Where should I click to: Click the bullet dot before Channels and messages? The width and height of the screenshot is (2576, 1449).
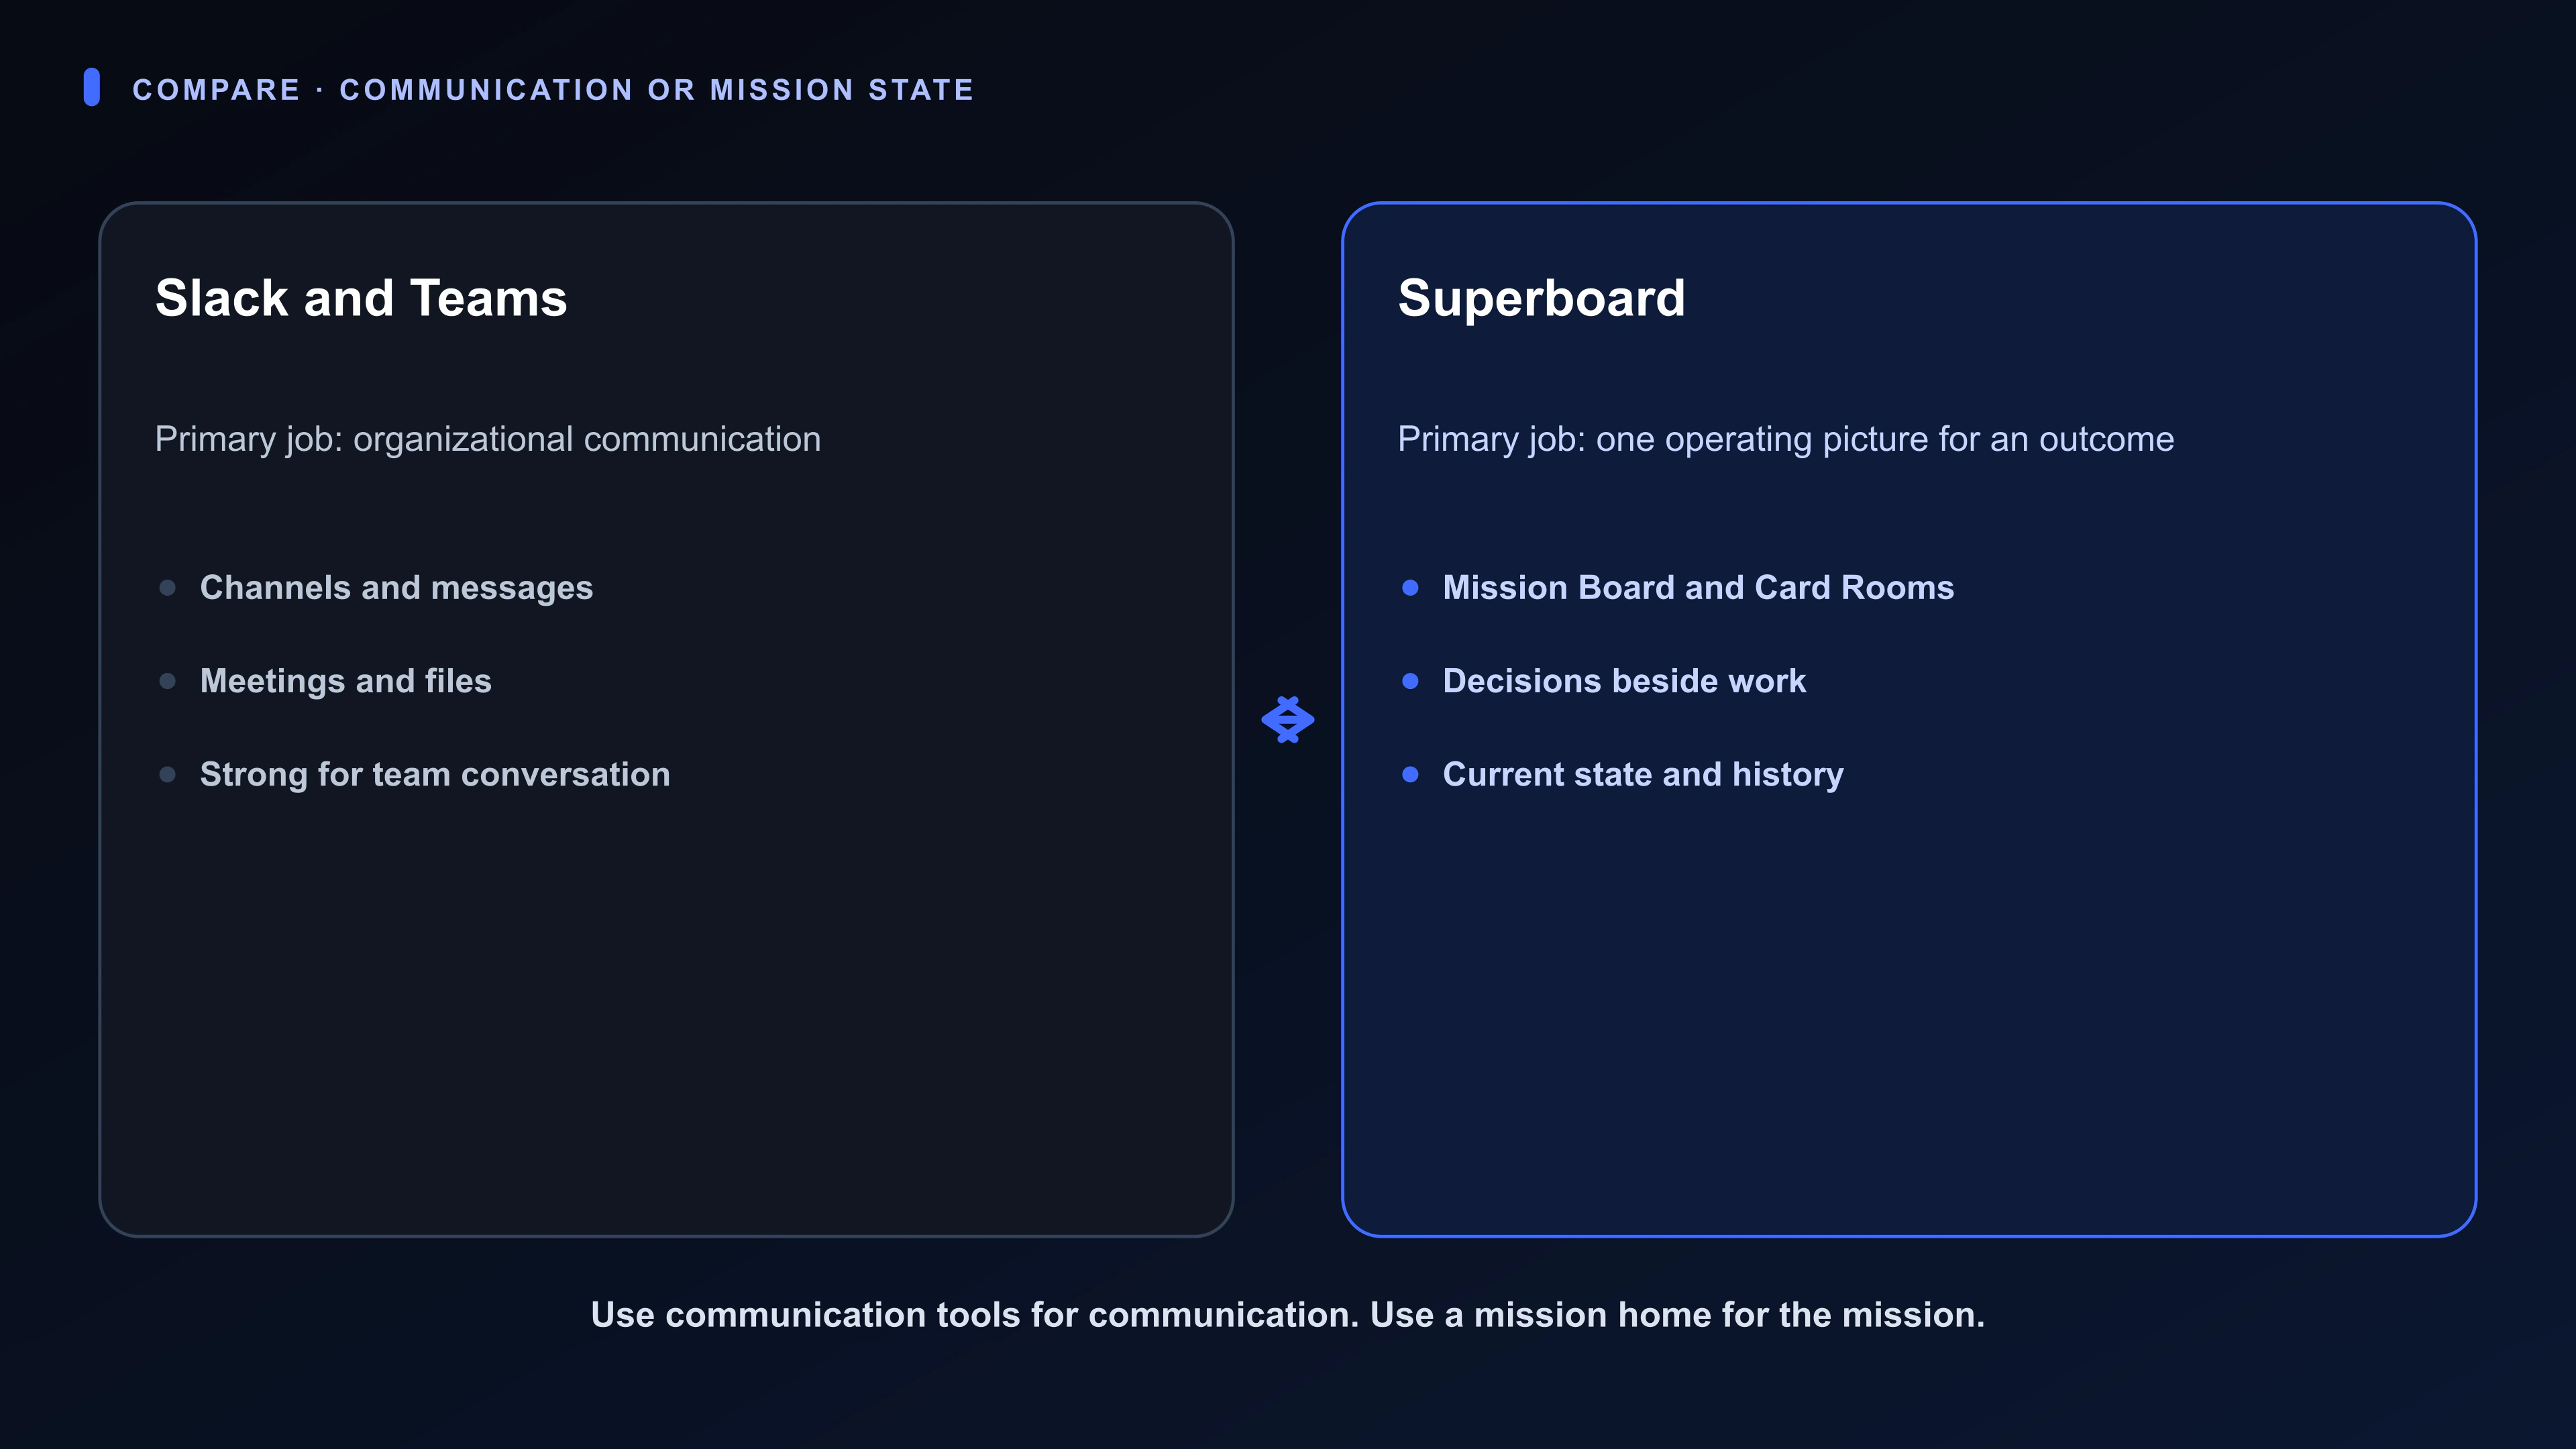coord(167,588)
